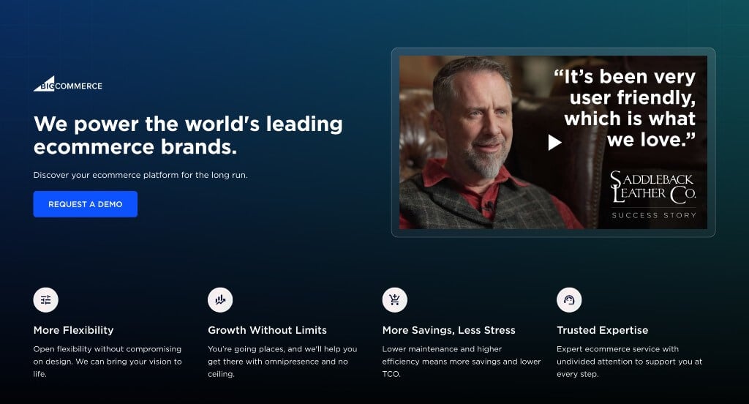Click the shopping cart savings icon
The width and height of the screenshot is (749, 404).
point(394,300)
